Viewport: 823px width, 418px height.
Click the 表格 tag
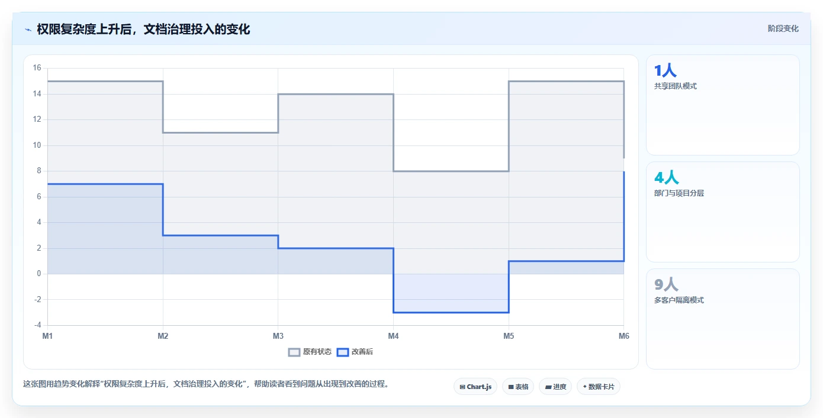click(x=518, y=387)
